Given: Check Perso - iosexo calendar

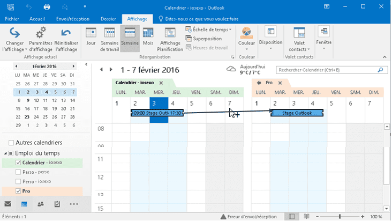Looking at the screenshot, I should point(18,181).
